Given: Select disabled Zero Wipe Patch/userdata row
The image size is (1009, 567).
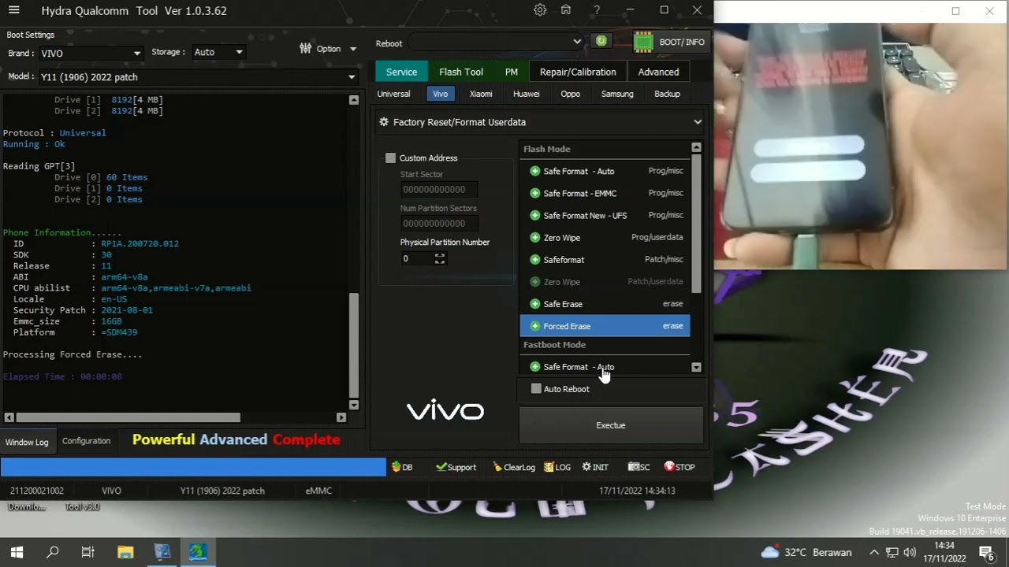Looking at the screenshot, I should tap(605, 282).
